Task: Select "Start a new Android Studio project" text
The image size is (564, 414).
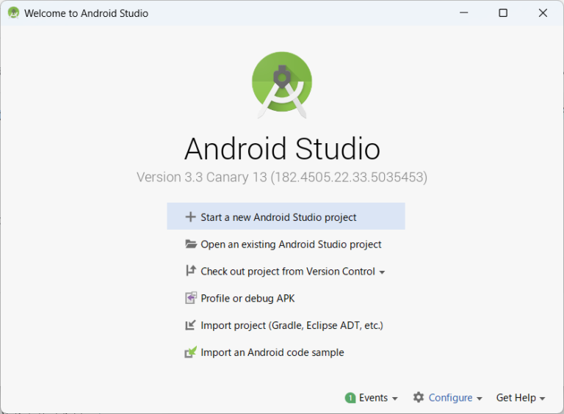Action: point(278,217)
